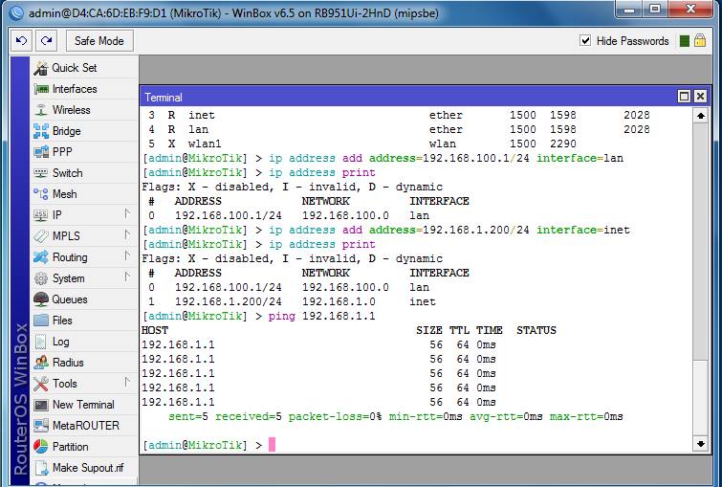Click the Terminal scrollbar down arrow
The width and height of the screenshot is (722, 487).
click(x=700, y=444)
